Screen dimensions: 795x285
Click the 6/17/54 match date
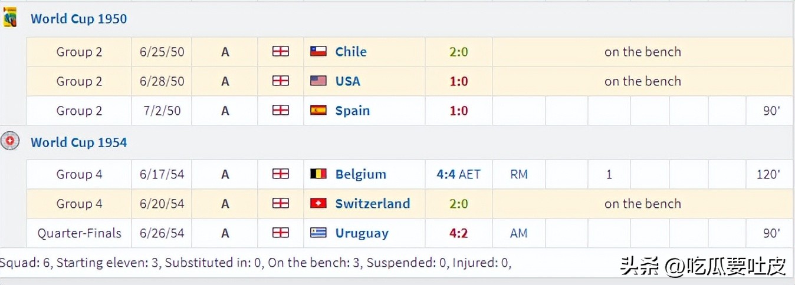point(162,174)
